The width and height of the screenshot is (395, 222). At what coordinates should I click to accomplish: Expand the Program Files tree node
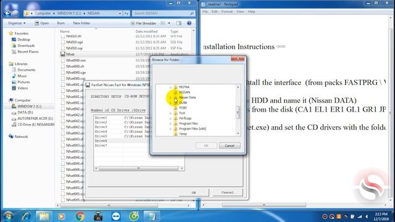170,123
